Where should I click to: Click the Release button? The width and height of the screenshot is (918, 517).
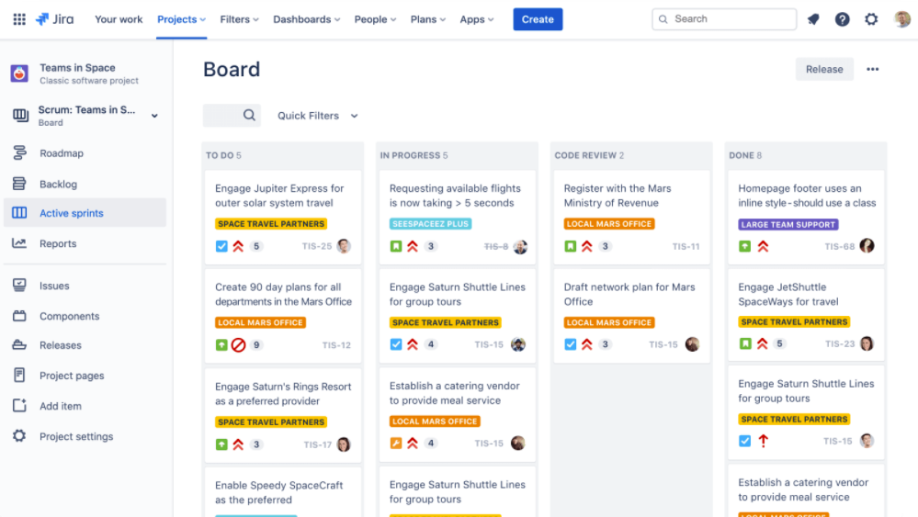(824, 69)
